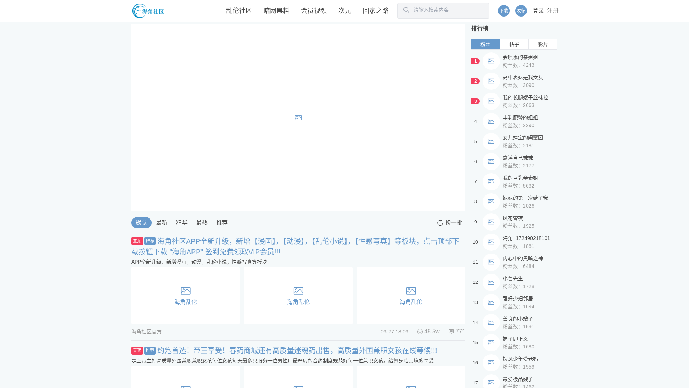Click the 03-27 18:03 post timestamp

(394, 332)
